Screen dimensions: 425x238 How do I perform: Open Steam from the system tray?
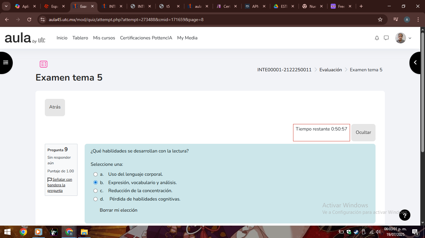tap(356, 232)
